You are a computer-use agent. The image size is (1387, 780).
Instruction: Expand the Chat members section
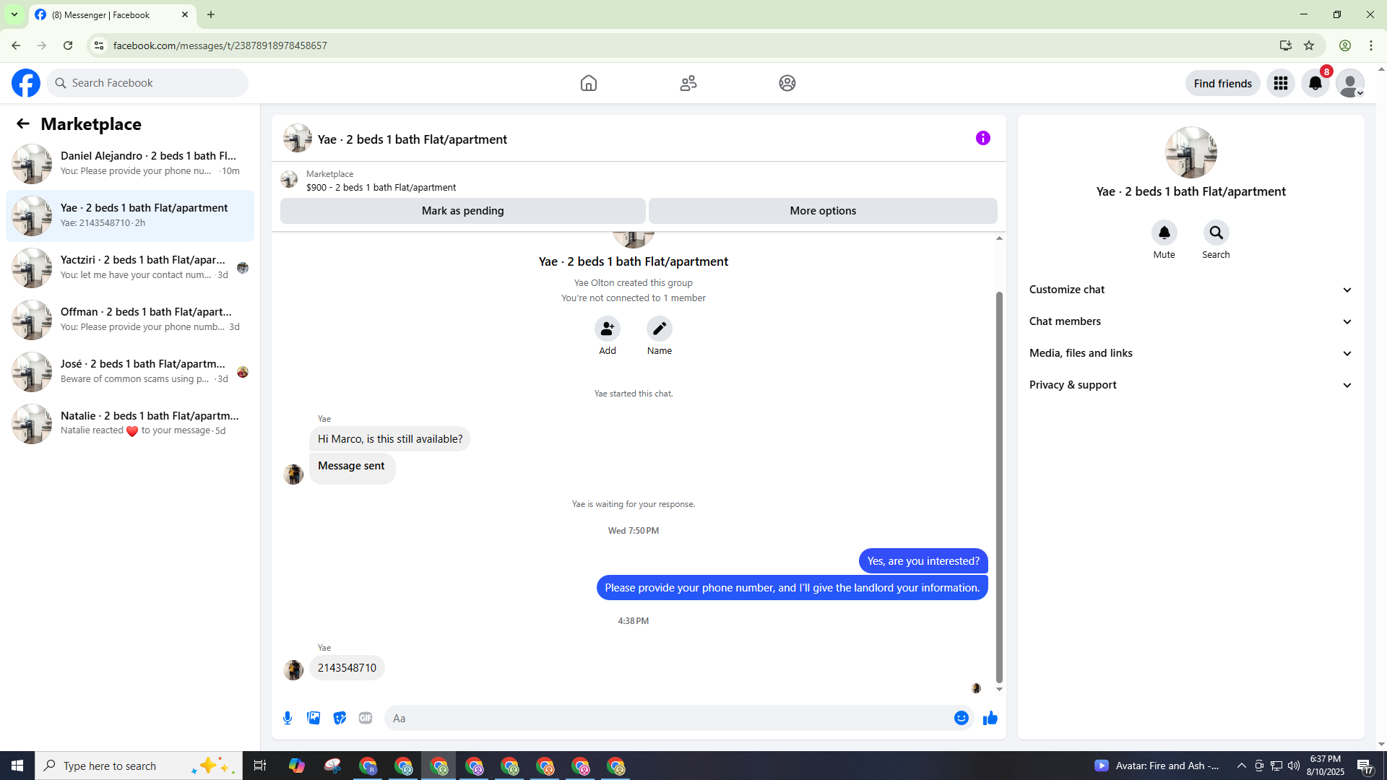coord(1190,321)
